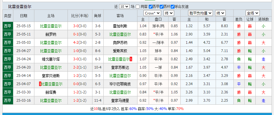Click the 类型 column header
274x115 pixels.
[x=8, y=16]
